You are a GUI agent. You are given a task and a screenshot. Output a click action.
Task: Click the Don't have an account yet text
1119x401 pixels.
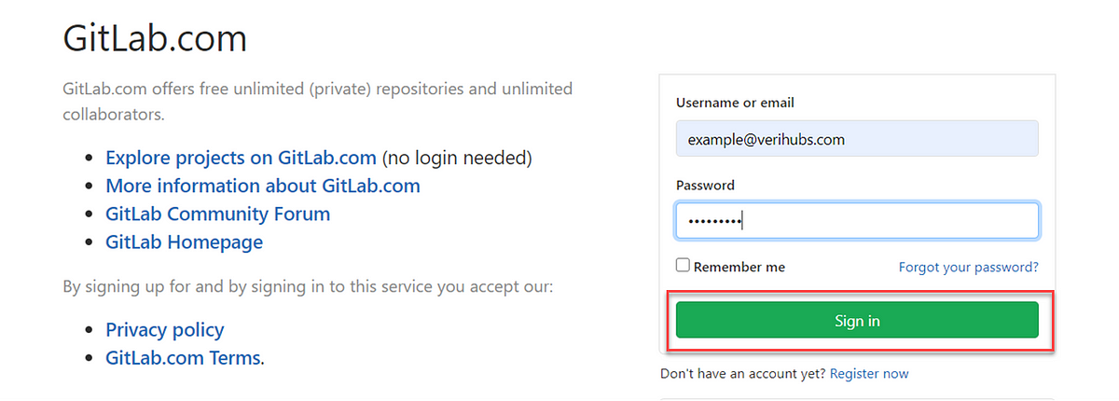click(743, 374)
